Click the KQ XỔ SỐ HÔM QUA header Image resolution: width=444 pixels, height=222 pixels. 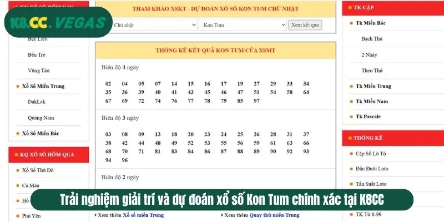coord(49,155)
